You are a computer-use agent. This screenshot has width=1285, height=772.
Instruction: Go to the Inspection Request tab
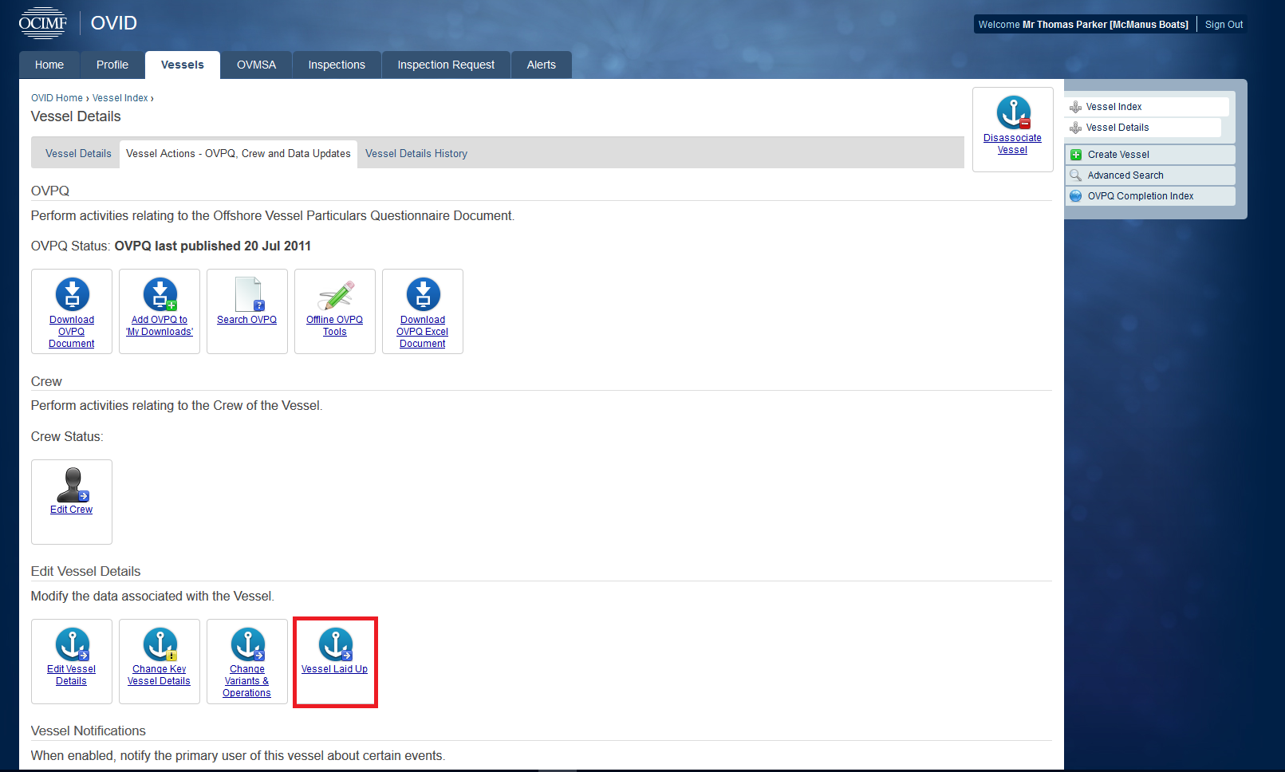[446, 65]
